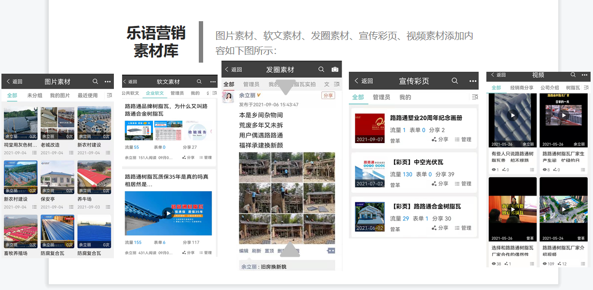Click 管理 for 路路通合金树脂瓦 brochure
The image size is (593, 290).
click(463, 228)
